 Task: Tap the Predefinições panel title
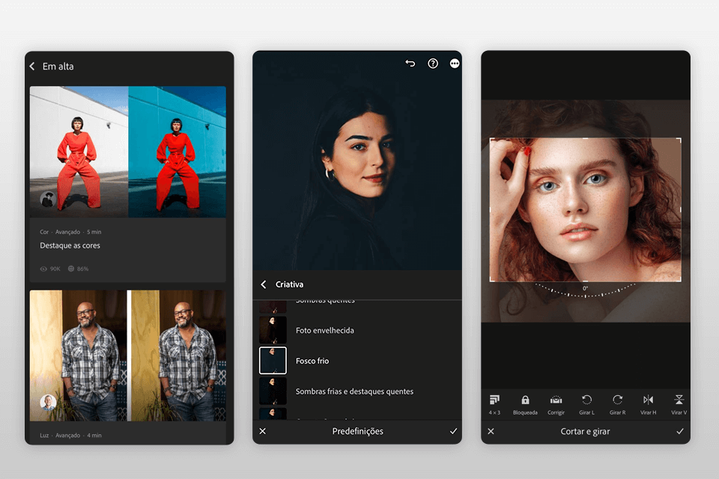click(358, 431)
